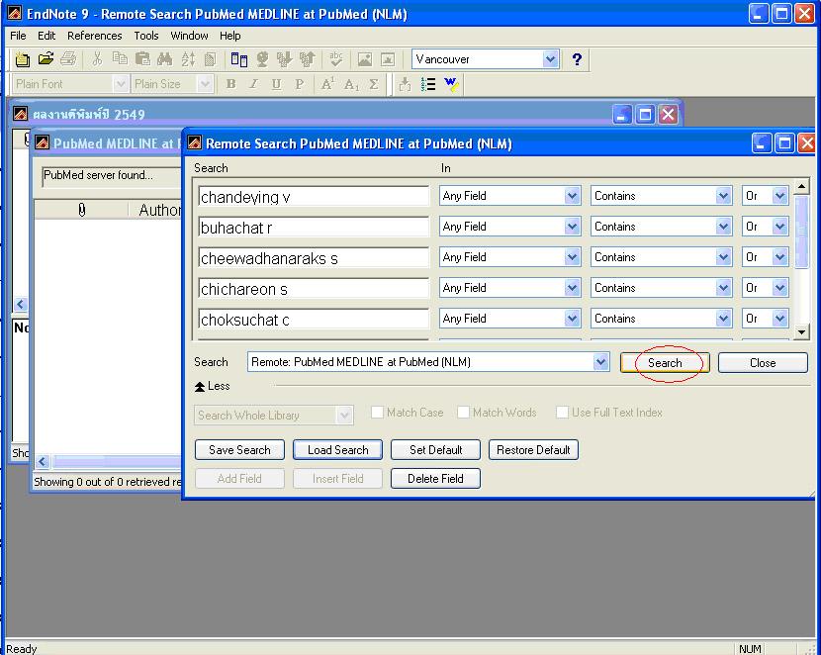Click the search fields scroll-down arrow

(801, 331)
